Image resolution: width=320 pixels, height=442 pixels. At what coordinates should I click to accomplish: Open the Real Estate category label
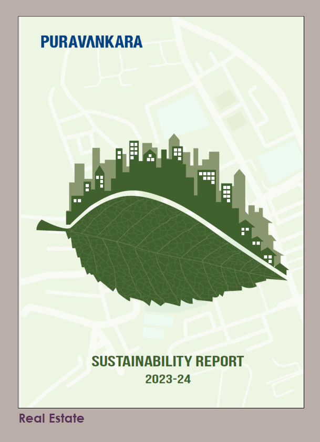tap(51, 418)
